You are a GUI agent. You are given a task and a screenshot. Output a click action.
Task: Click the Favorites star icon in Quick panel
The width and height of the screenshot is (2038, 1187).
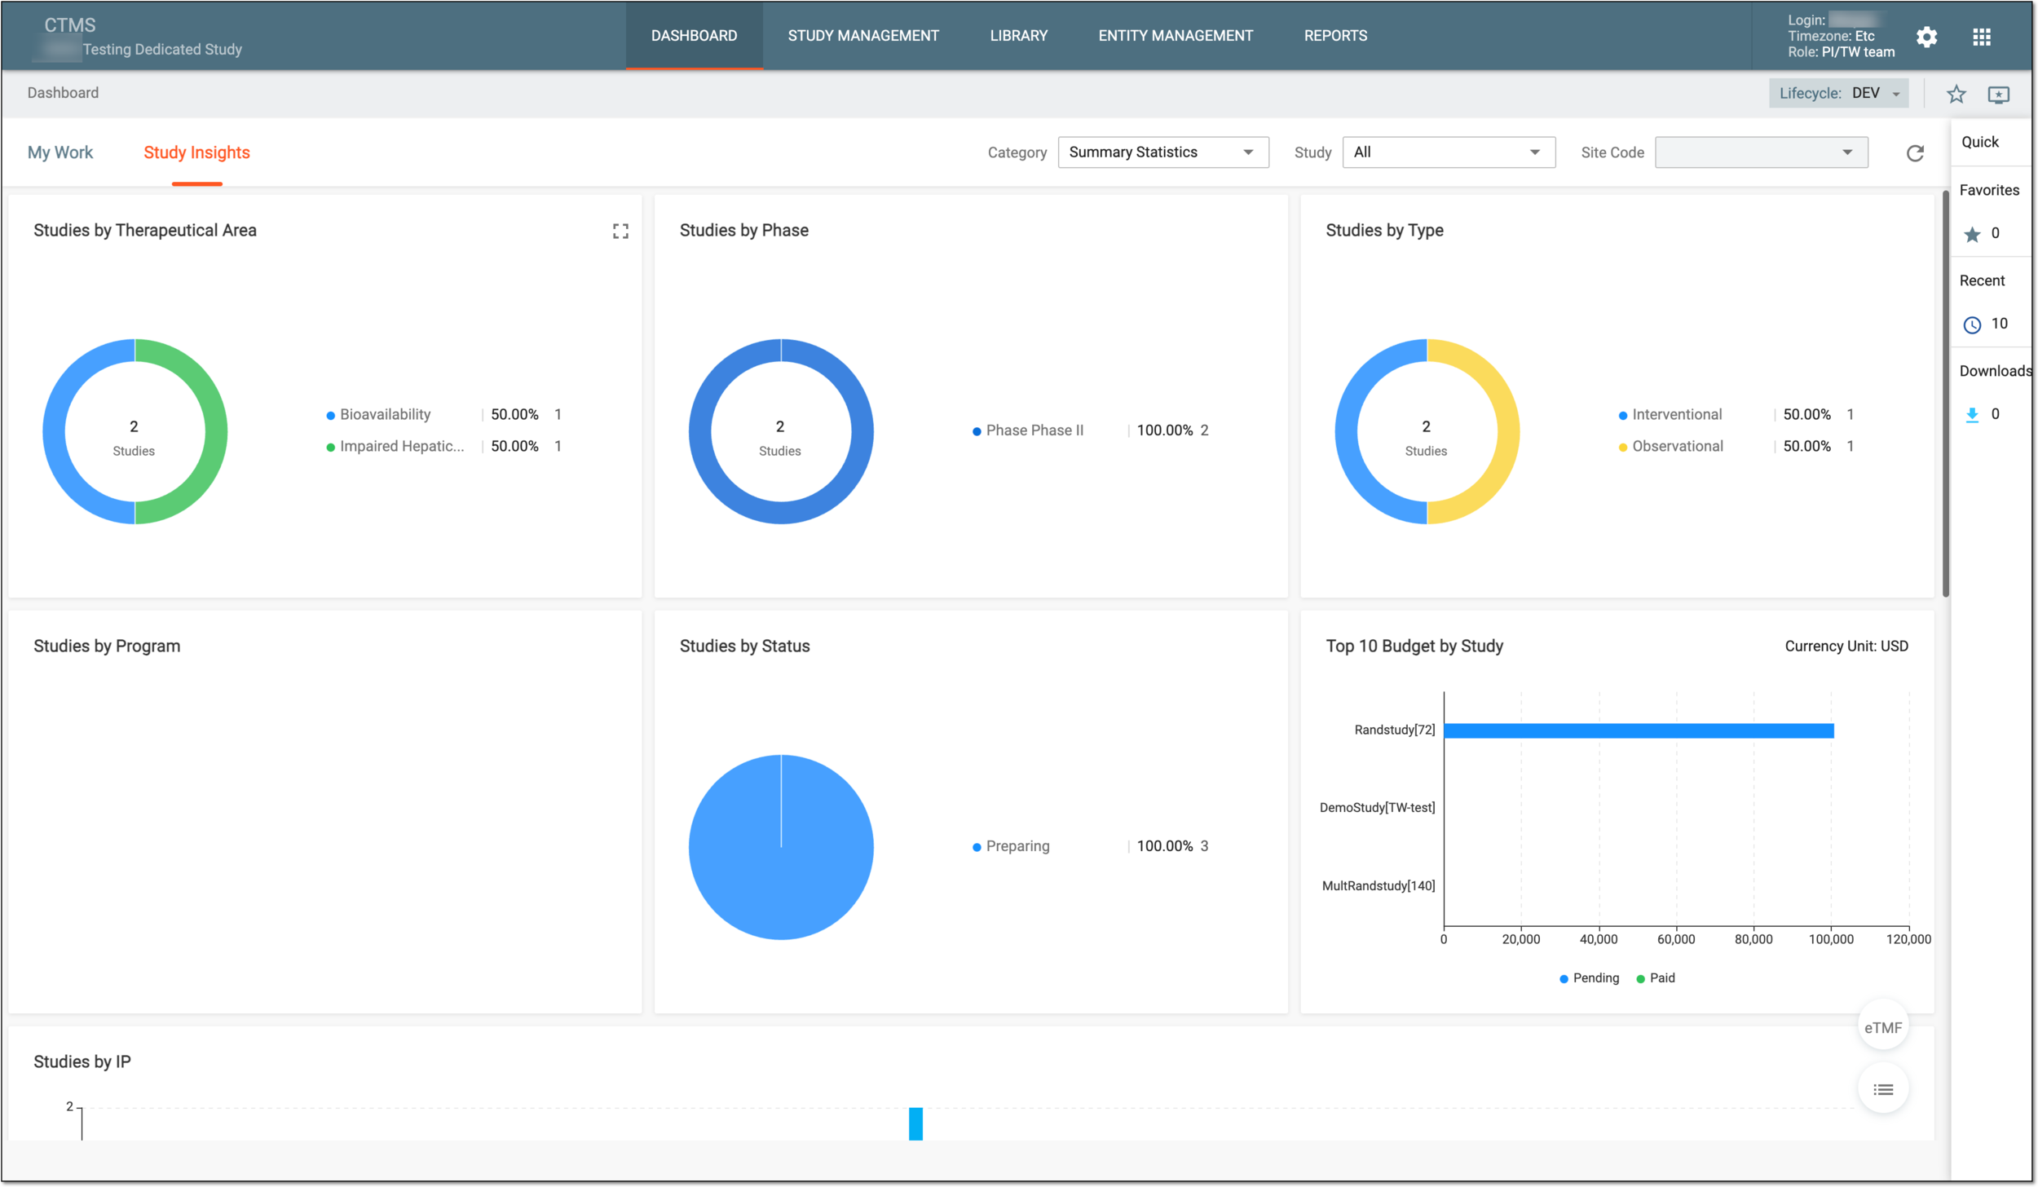pyautogui.click(x=1971, y=235)
